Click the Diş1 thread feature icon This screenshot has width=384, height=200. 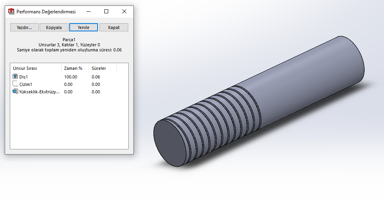tap(15, 77)
